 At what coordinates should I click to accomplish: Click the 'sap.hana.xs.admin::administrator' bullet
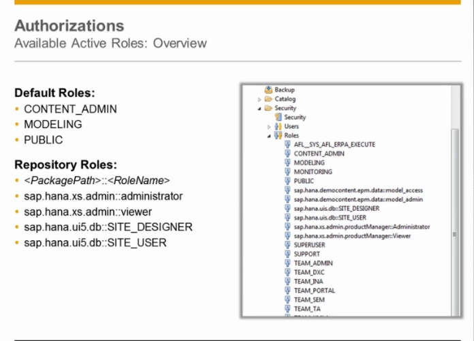[104, 196]
